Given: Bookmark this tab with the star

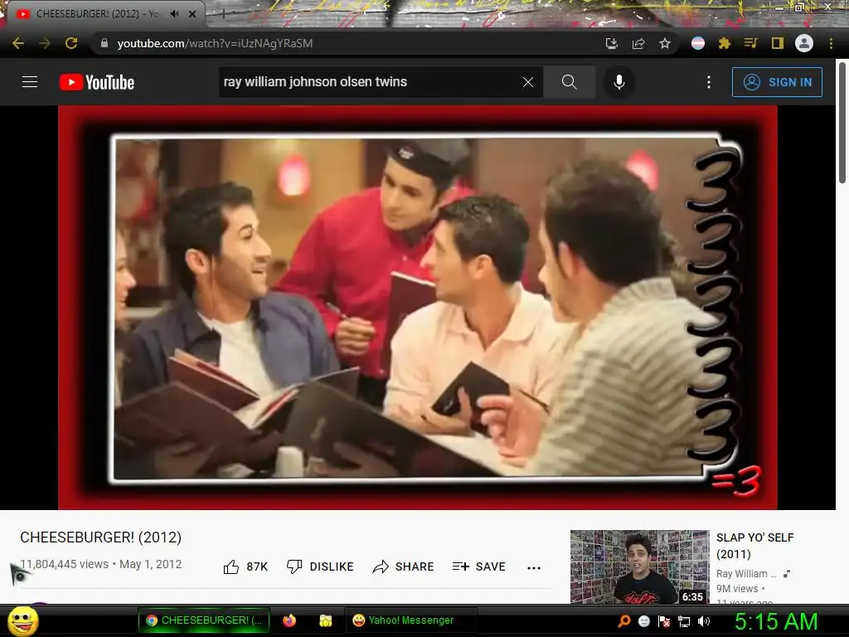Looking at the screenshot, I should pos(665,43).
